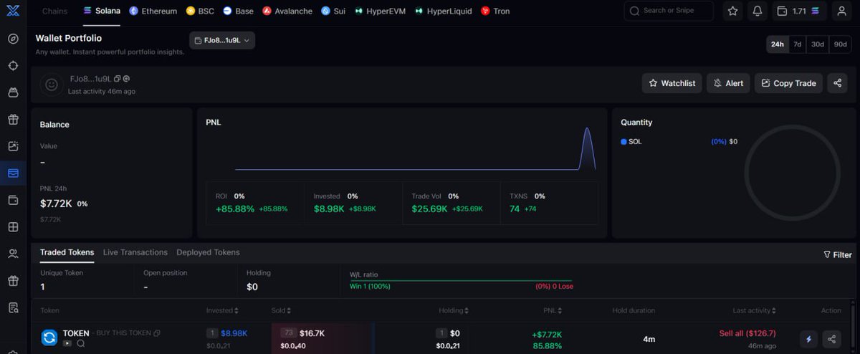The width and height of the screenshot is (860, 354).
Task: Open the four-square grid icon in sidebar
Action: point(13,227)
